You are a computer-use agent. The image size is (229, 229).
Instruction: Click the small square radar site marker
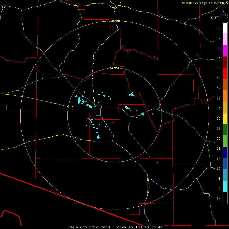point(95,106)
